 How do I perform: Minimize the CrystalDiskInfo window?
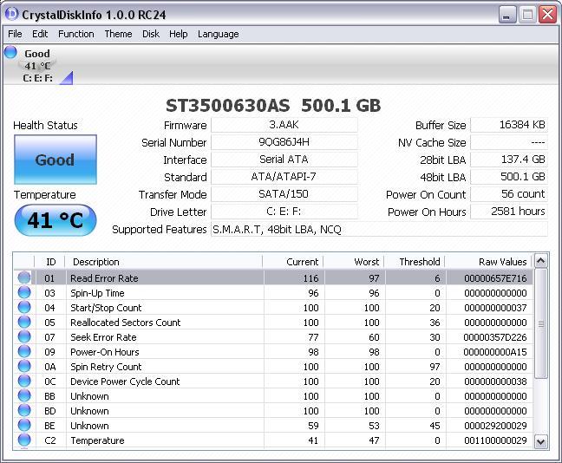[x=506, y=15]
